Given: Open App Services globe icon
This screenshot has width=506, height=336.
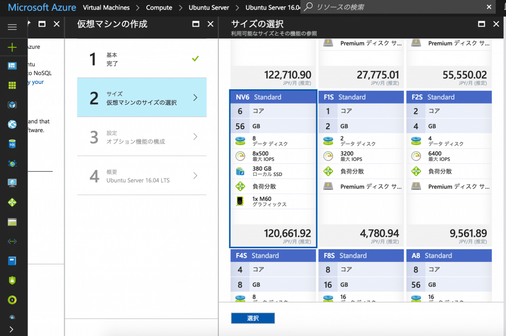Looking at the screenshot, I should (x=12, y=124).
